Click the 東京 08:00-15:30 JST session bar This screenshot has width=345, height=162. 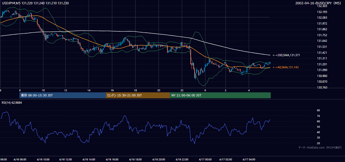pos(63,95)
